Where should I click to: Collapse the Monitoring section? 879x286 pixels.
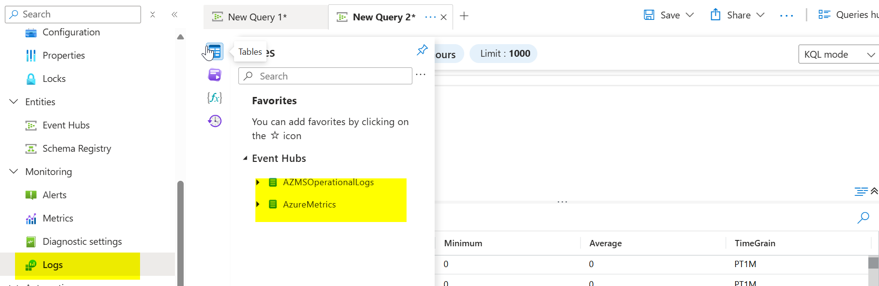pyautogui.click(x=14, y=171)
